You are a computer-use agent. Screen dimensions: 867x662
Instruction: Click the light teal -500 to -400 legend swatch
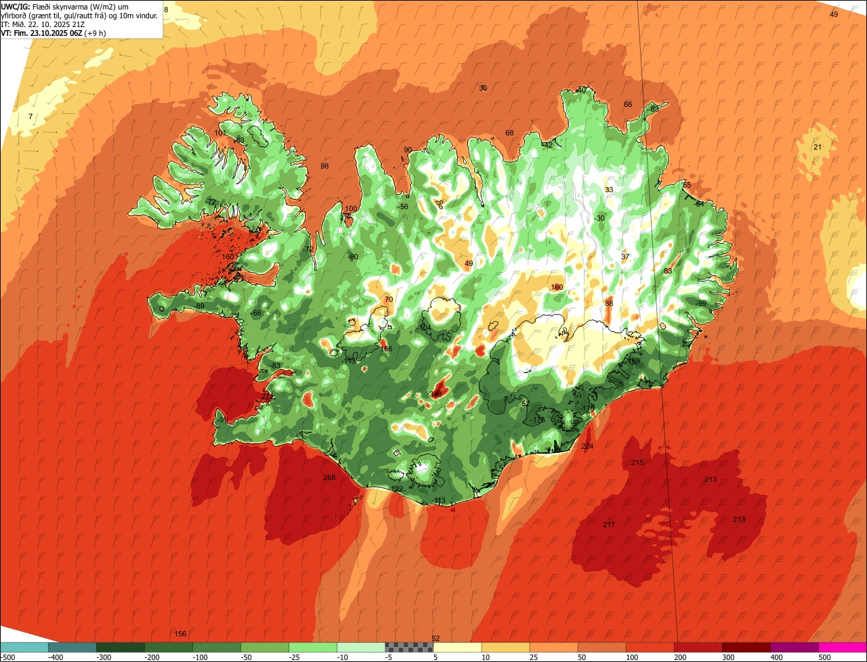(x=24, y=647)
